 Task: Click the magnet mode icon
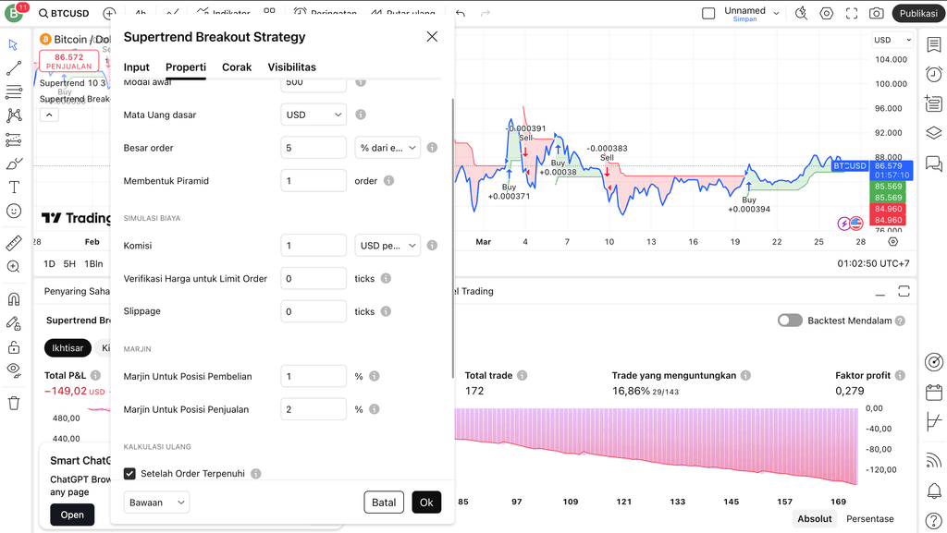[x=14, y=299]
